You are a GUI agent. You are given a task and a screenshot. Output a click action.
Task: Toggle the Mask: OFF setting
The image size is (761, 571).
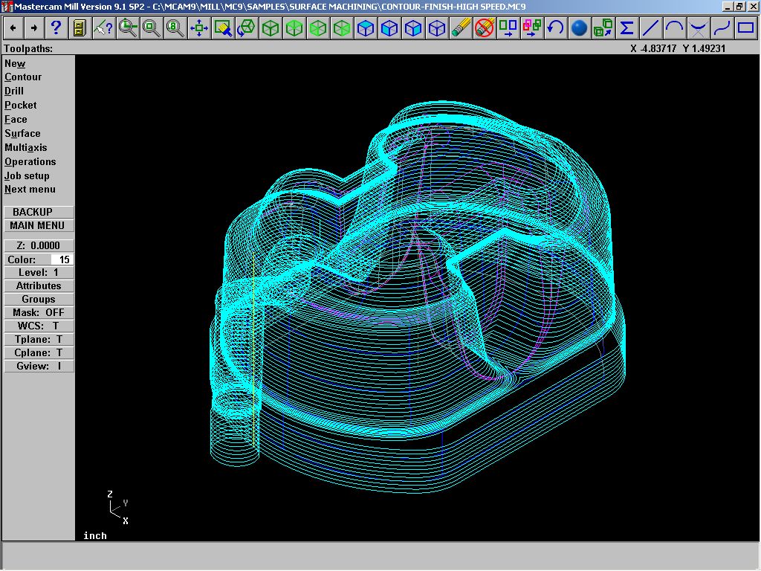(x=39, y=312)
